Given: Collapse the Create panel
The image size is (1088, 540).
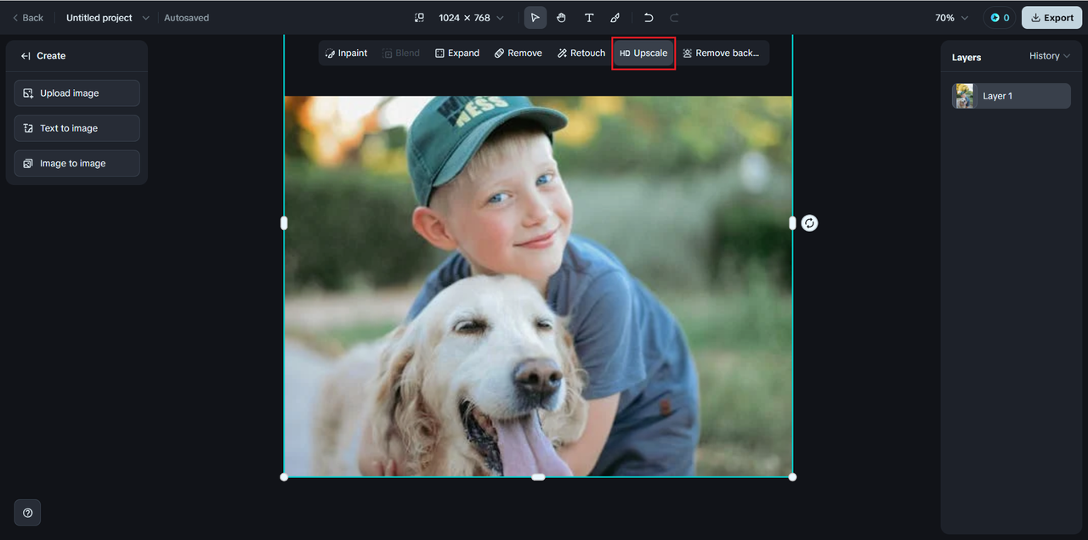Looking at the screenshot, I should 26,56.
